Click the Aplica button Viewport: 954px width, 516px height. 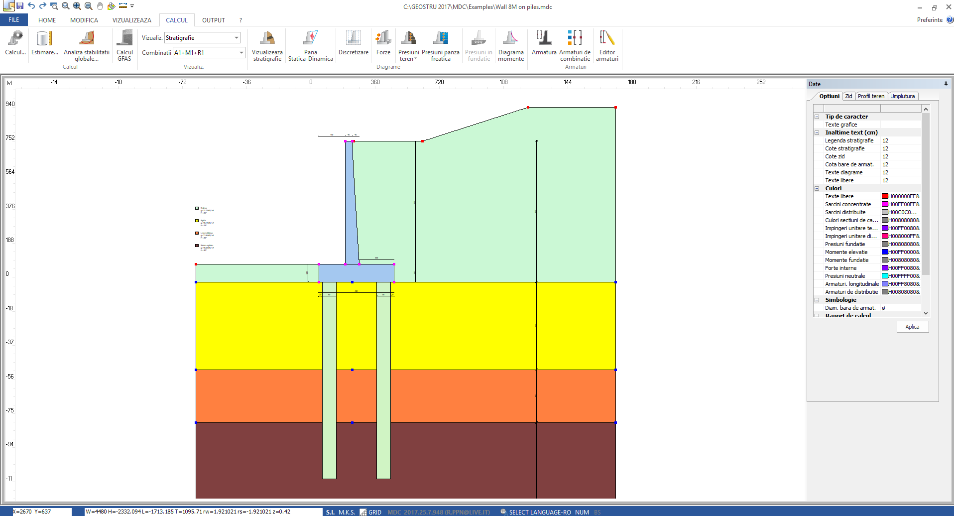pos(913,327)
